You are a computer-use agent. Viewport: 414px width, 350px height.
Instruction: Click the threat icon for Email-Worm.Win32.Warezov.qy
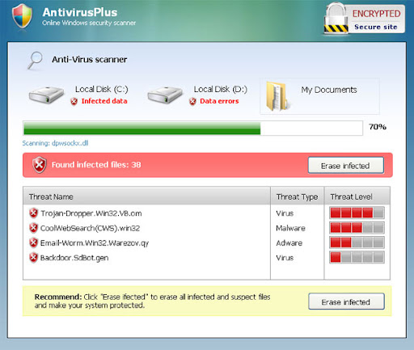click(x=33, y=242)
